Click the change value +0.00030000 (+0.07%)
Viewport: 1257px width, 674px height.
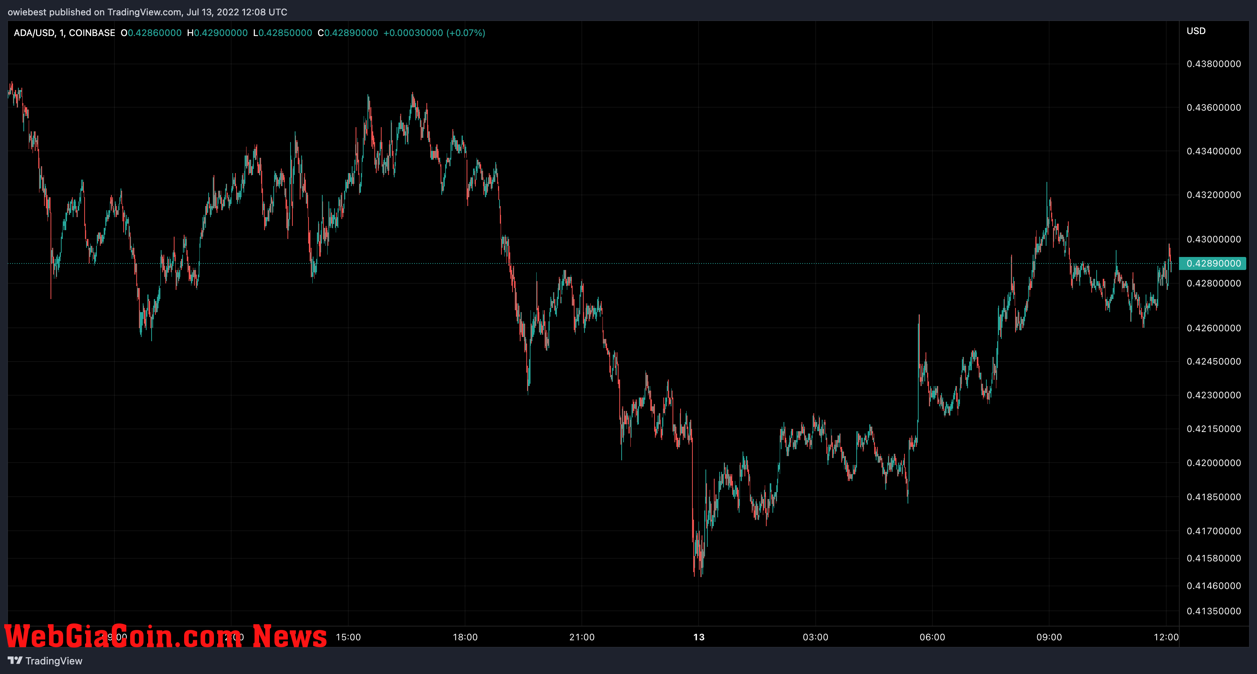(x=434, y=33)
